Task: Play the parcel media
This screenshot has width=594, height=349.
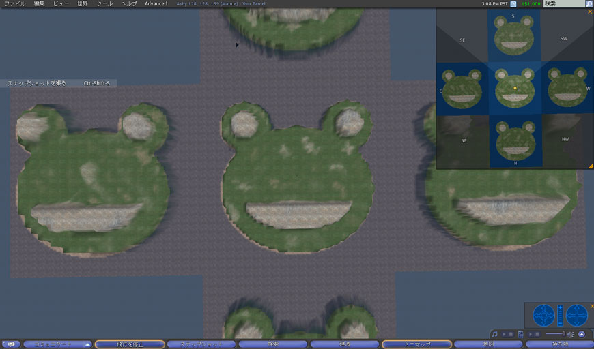Action: click(x=531, y=334)
